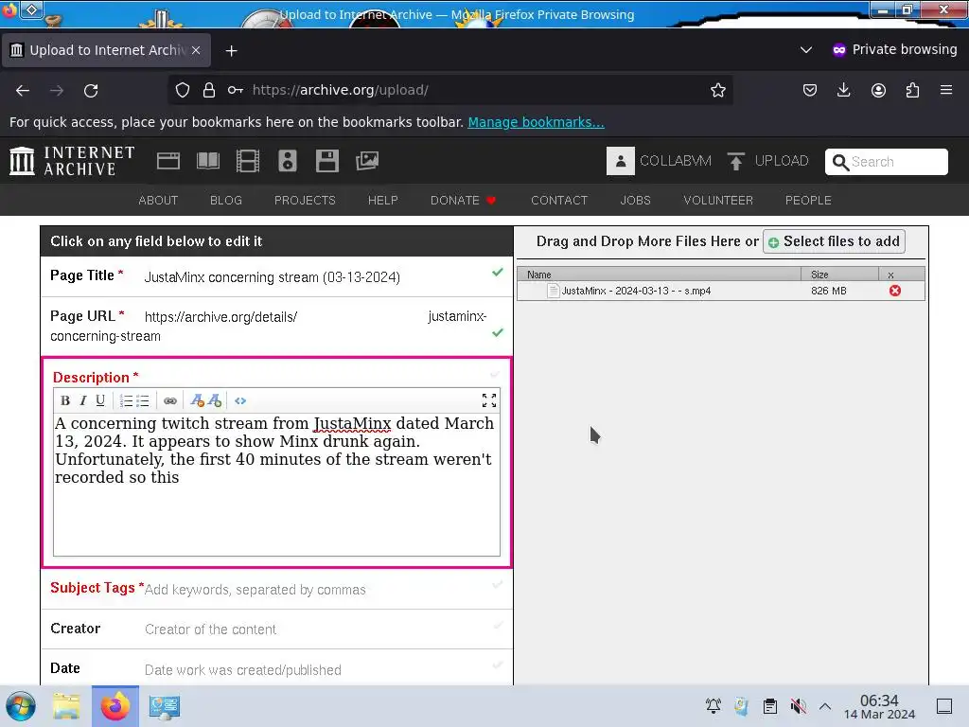Open JOBS in navigation bar

click(635, 201)
